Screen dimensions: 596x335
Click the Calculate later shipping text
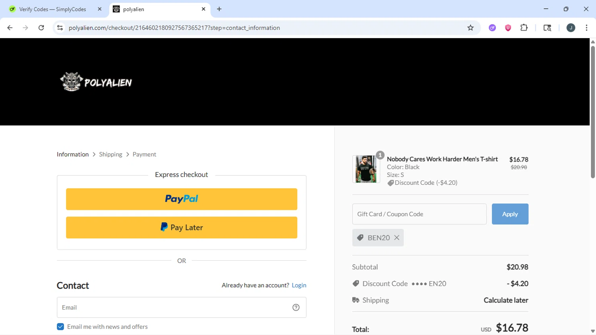tap(506, 300)
